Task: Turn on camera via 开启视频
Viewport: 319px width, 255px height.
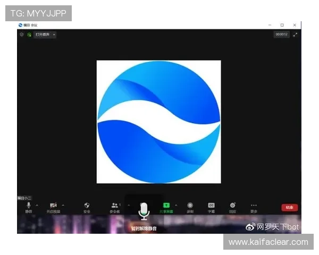Action: coord(53,207)
